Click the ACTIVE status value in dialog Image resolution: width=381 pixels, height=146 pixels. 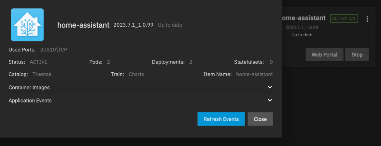click(38, 62)
